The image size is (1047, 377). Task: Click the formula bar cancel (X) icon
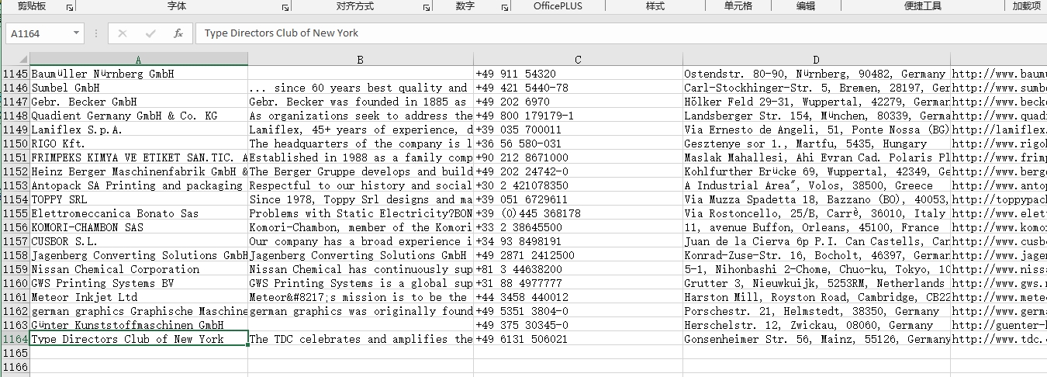pos(123,33)
